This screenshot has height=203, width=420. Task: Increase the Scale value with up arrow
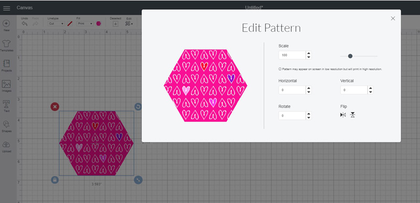(x=309, y=53)
